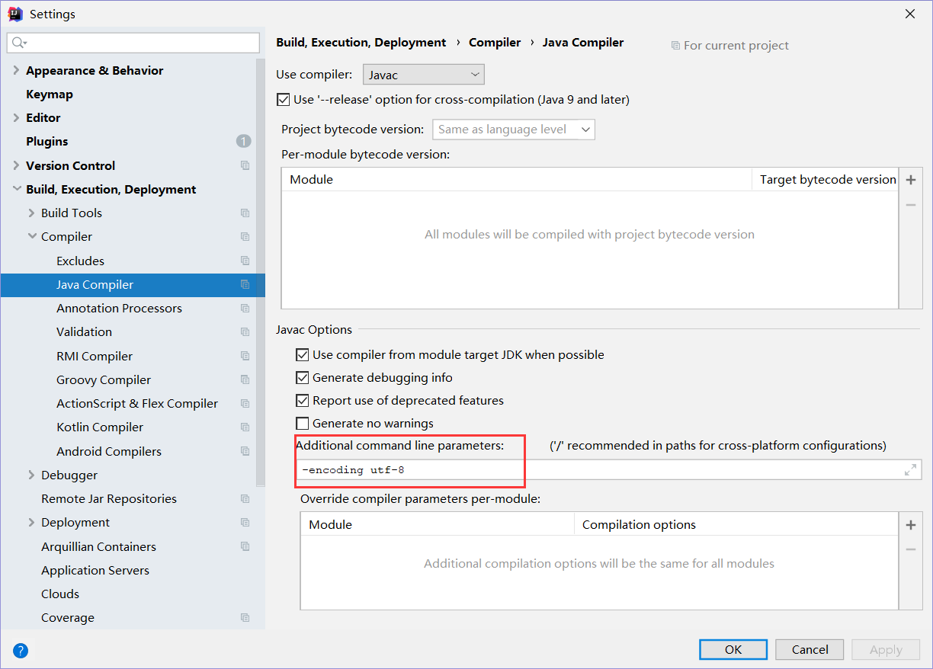Open Groovy Compiler settings
This screenshot has width=933, height=669.
(104, 380)
